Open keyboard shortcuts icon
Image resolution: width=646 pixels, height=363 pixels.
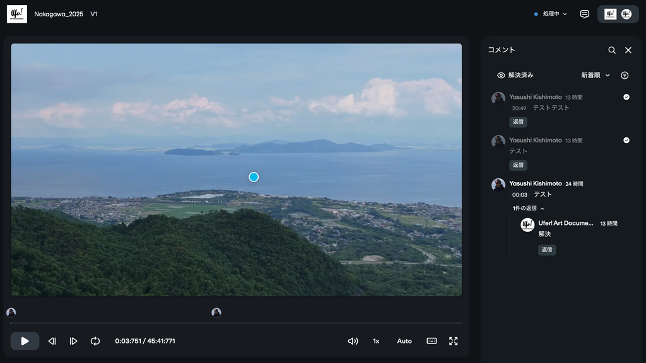pyautogui.click(x=432, y=341)
